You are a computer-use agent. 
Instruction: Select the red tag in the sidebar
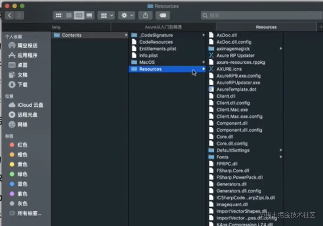pos(18,145)
